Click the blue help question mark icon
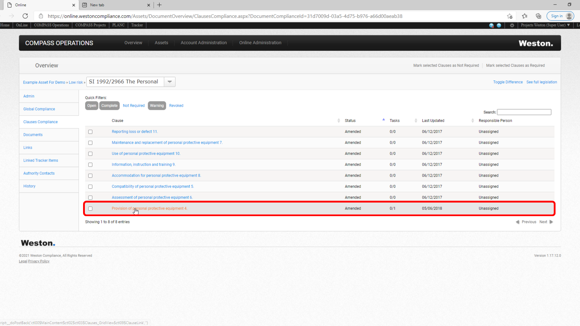 pyautogui.click(x=499, y=25)
